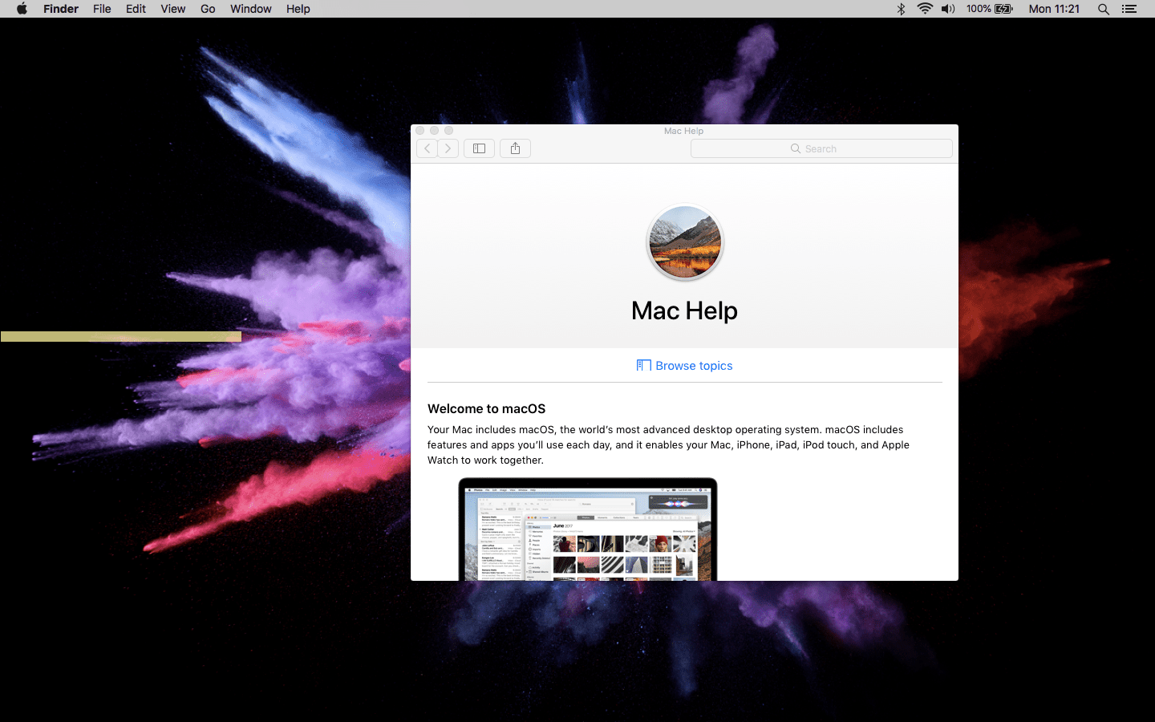Open the Browse topics link
Viewport: 1155px width, 722px height.
tap(684, 366)
